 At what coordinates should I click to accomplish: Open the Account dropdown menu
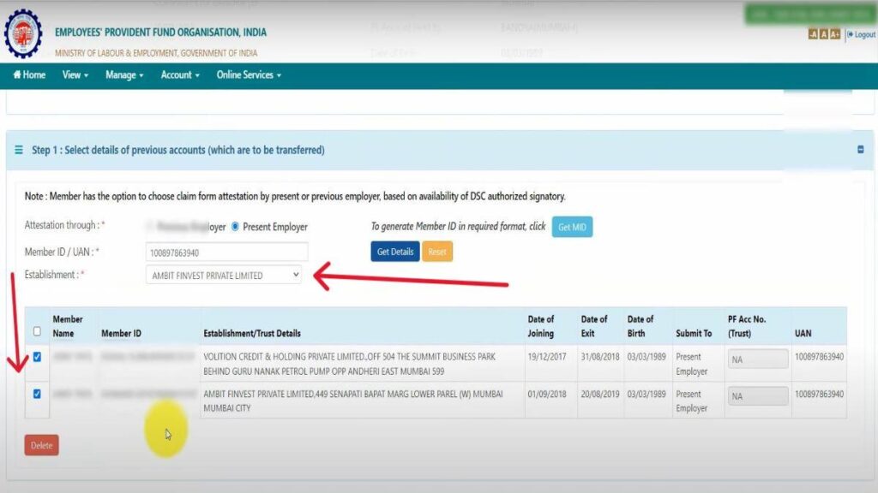[180, 75]
